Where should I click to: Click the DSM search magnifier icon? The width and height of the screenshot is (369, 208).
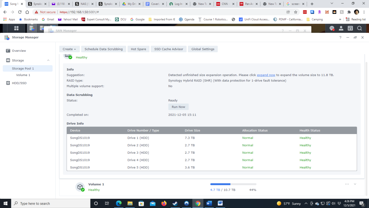coord(359,28)
